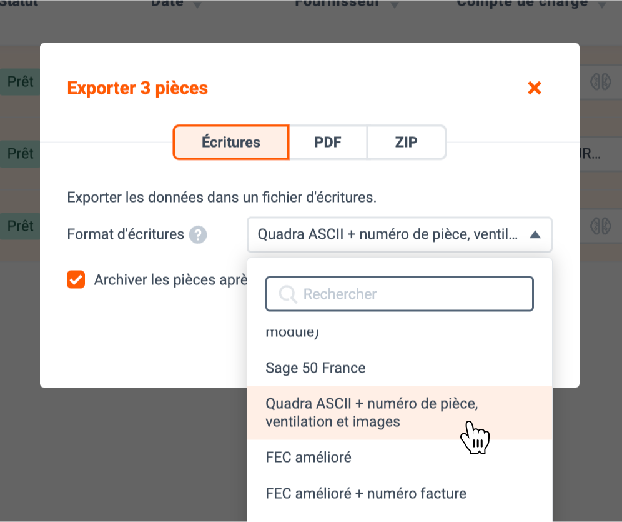The height and width of the screenshot is (522, 622).
Task: Click the help icon beside Format d'écritures
Action: tap(197, 234)
